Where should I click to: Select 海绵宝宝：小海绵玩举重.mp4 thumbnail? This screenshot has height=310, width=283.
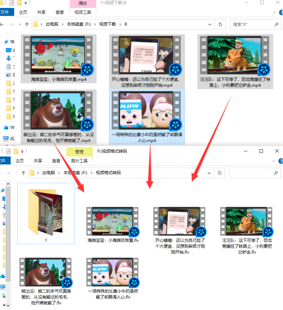tap(58, 55)
